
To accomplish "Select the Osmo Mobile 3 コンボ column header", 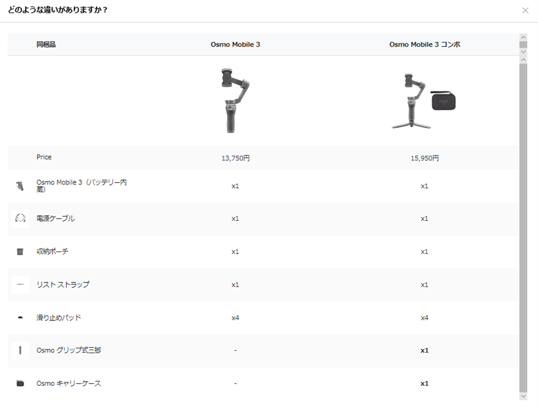I will coord(424,45).
